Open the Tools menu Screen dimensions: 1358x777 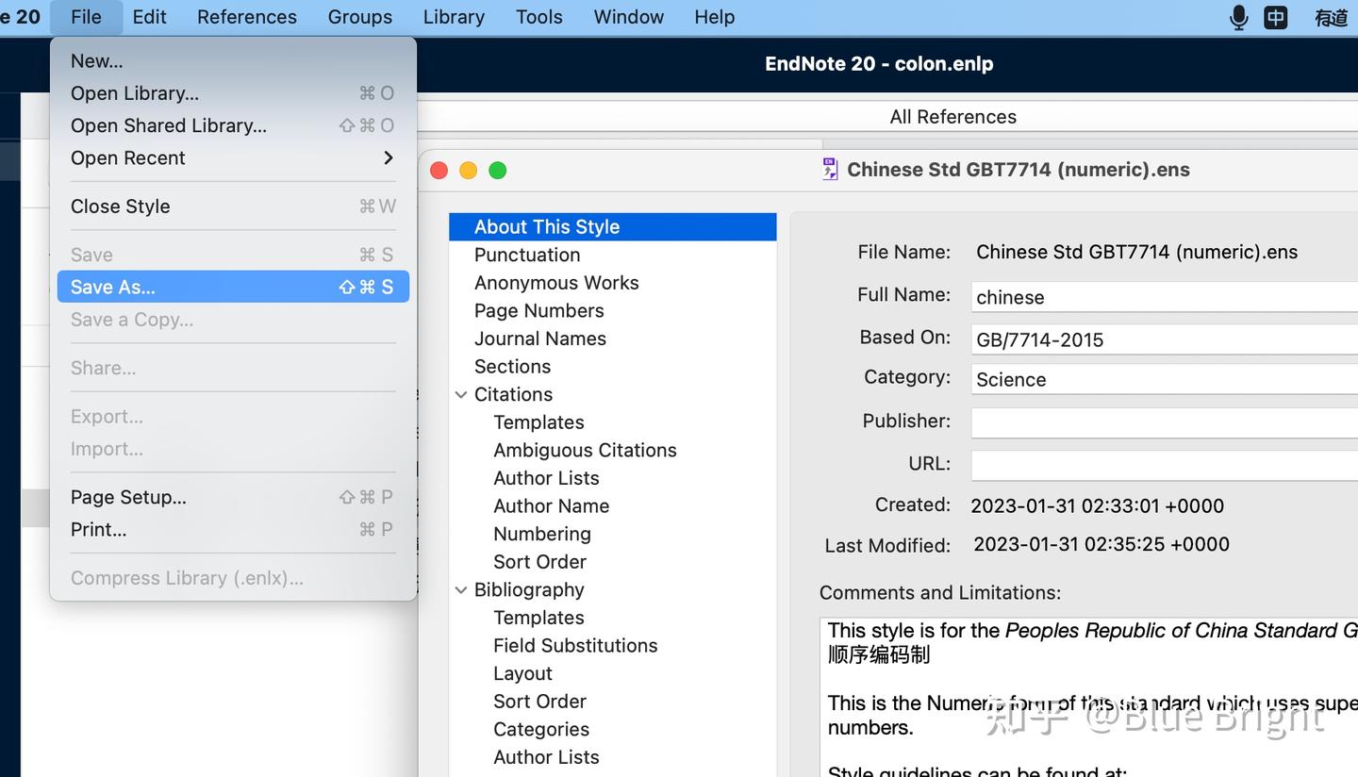pos(538,16)
